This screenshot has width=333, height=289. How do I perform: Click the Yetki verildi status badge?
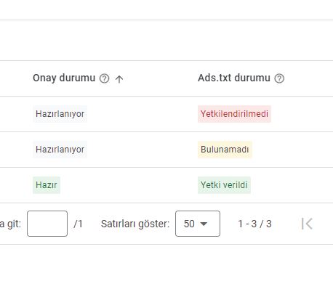pos(224,185)
